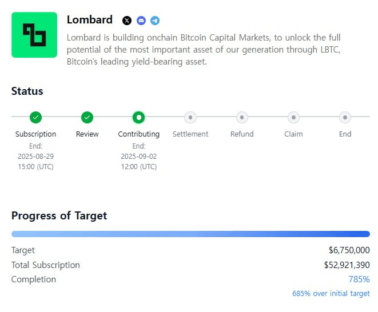Click the Subscription end date 2025-08-29

[x=35, y=157]
